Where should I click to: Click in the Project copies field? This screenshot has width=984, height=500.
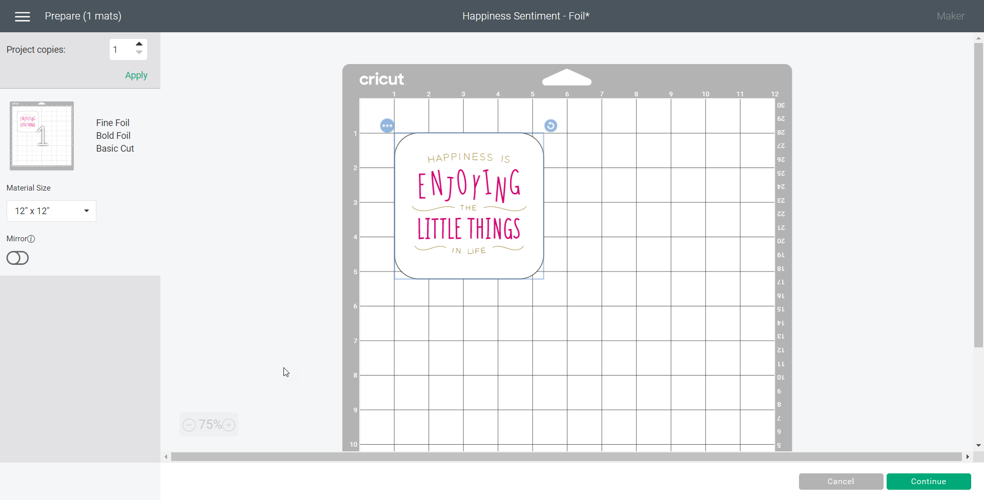121,50
